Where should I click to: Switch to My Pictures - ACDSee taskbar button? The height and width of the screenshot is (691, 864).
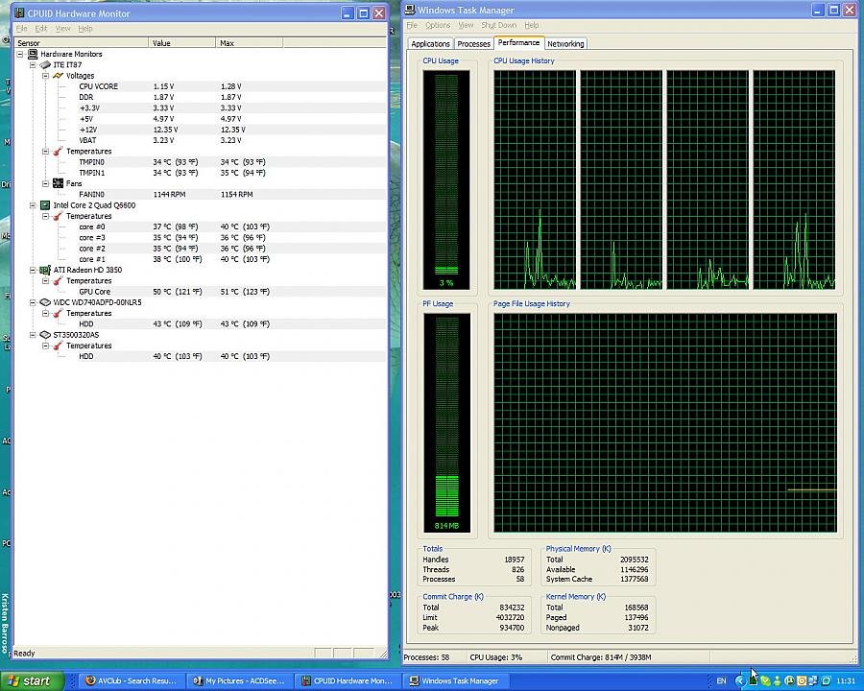point(239,681)
